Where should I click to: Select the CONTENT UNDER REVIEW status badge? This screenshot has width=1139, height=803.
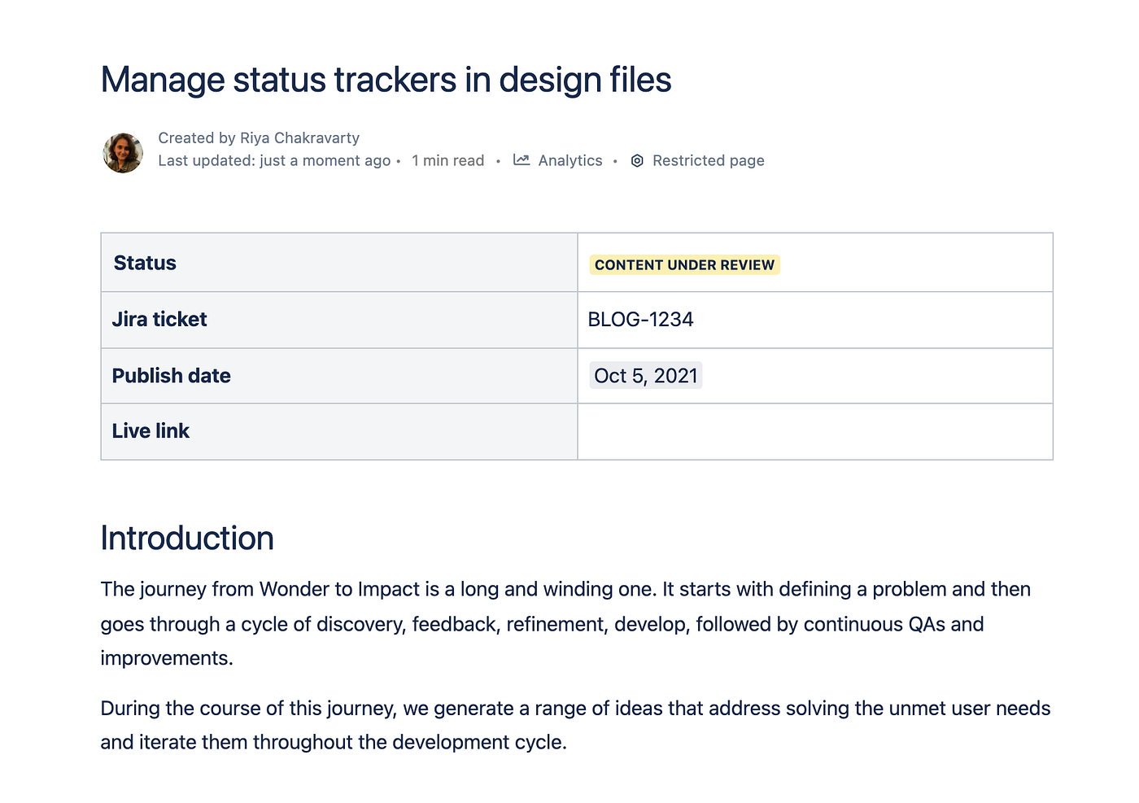click(x=684, y=265)
